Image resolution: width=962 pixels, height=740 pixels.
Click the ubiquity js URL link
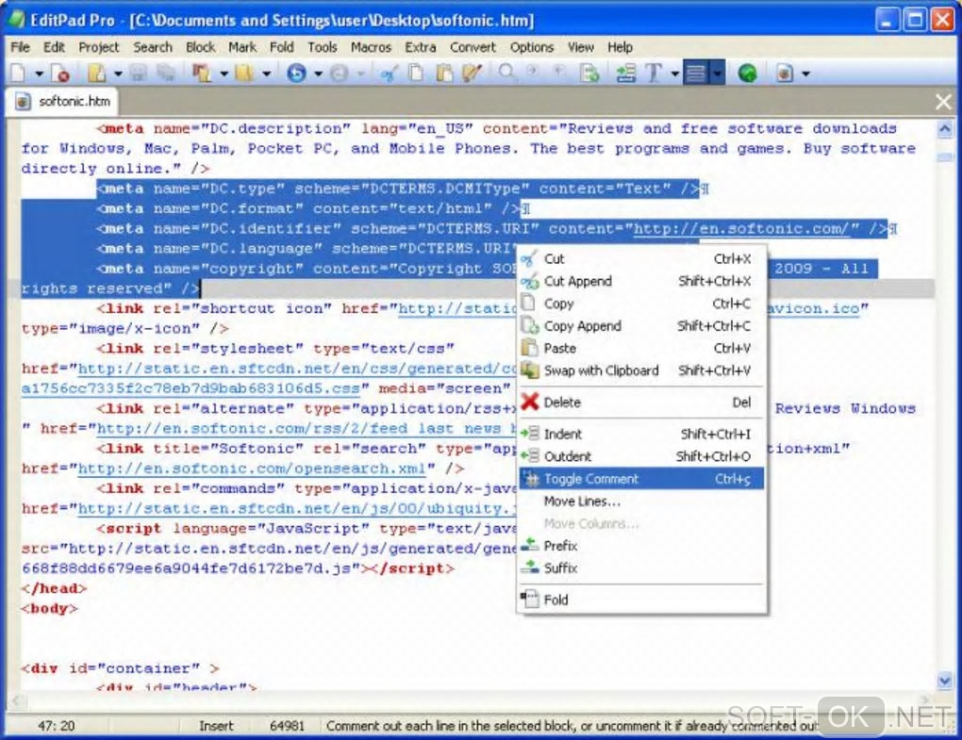[297, 508]
